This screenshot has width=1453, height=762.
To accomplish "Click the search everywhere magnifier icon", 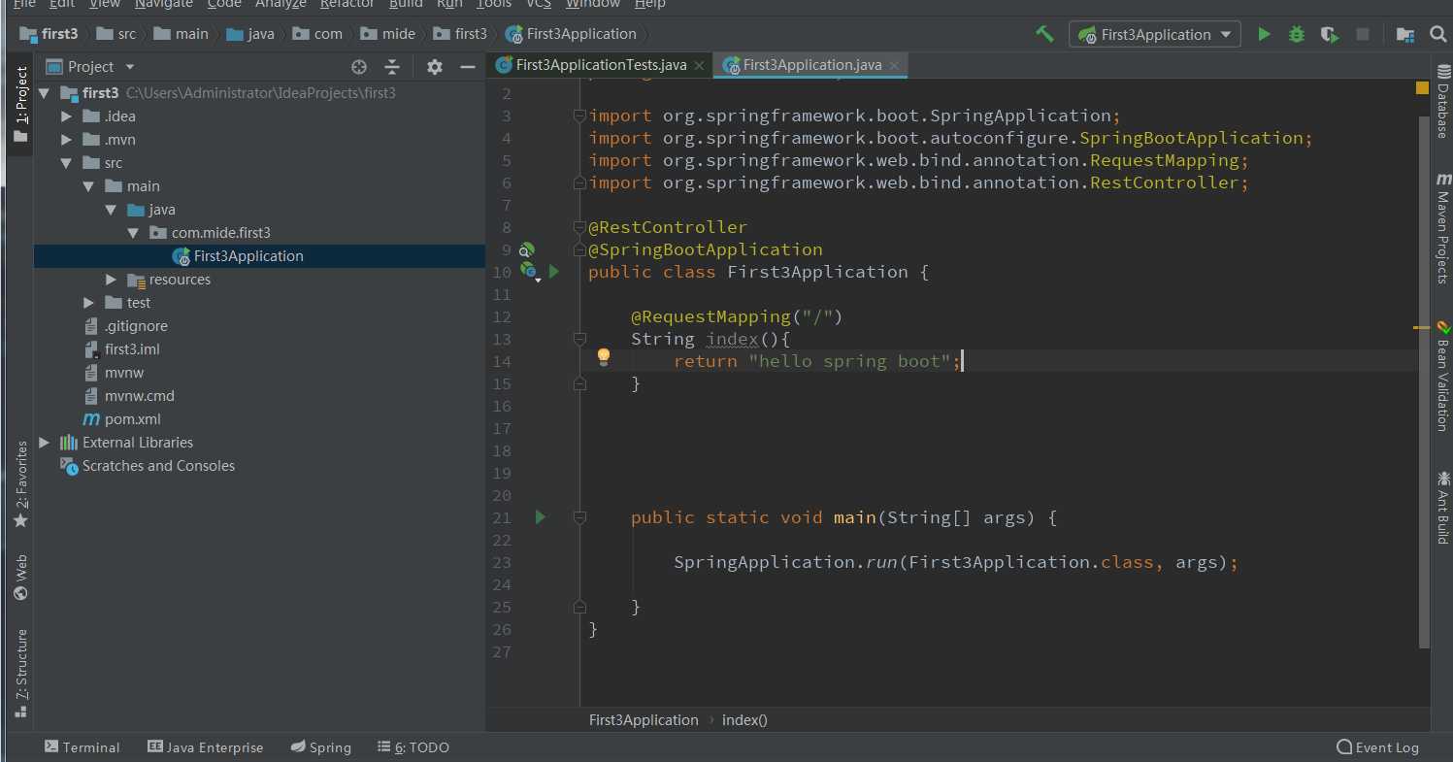I will point(1437,34).
